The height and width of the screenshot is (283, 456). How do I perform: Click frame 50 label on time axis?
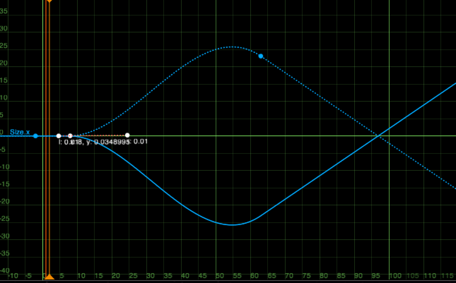pos(220,276)
